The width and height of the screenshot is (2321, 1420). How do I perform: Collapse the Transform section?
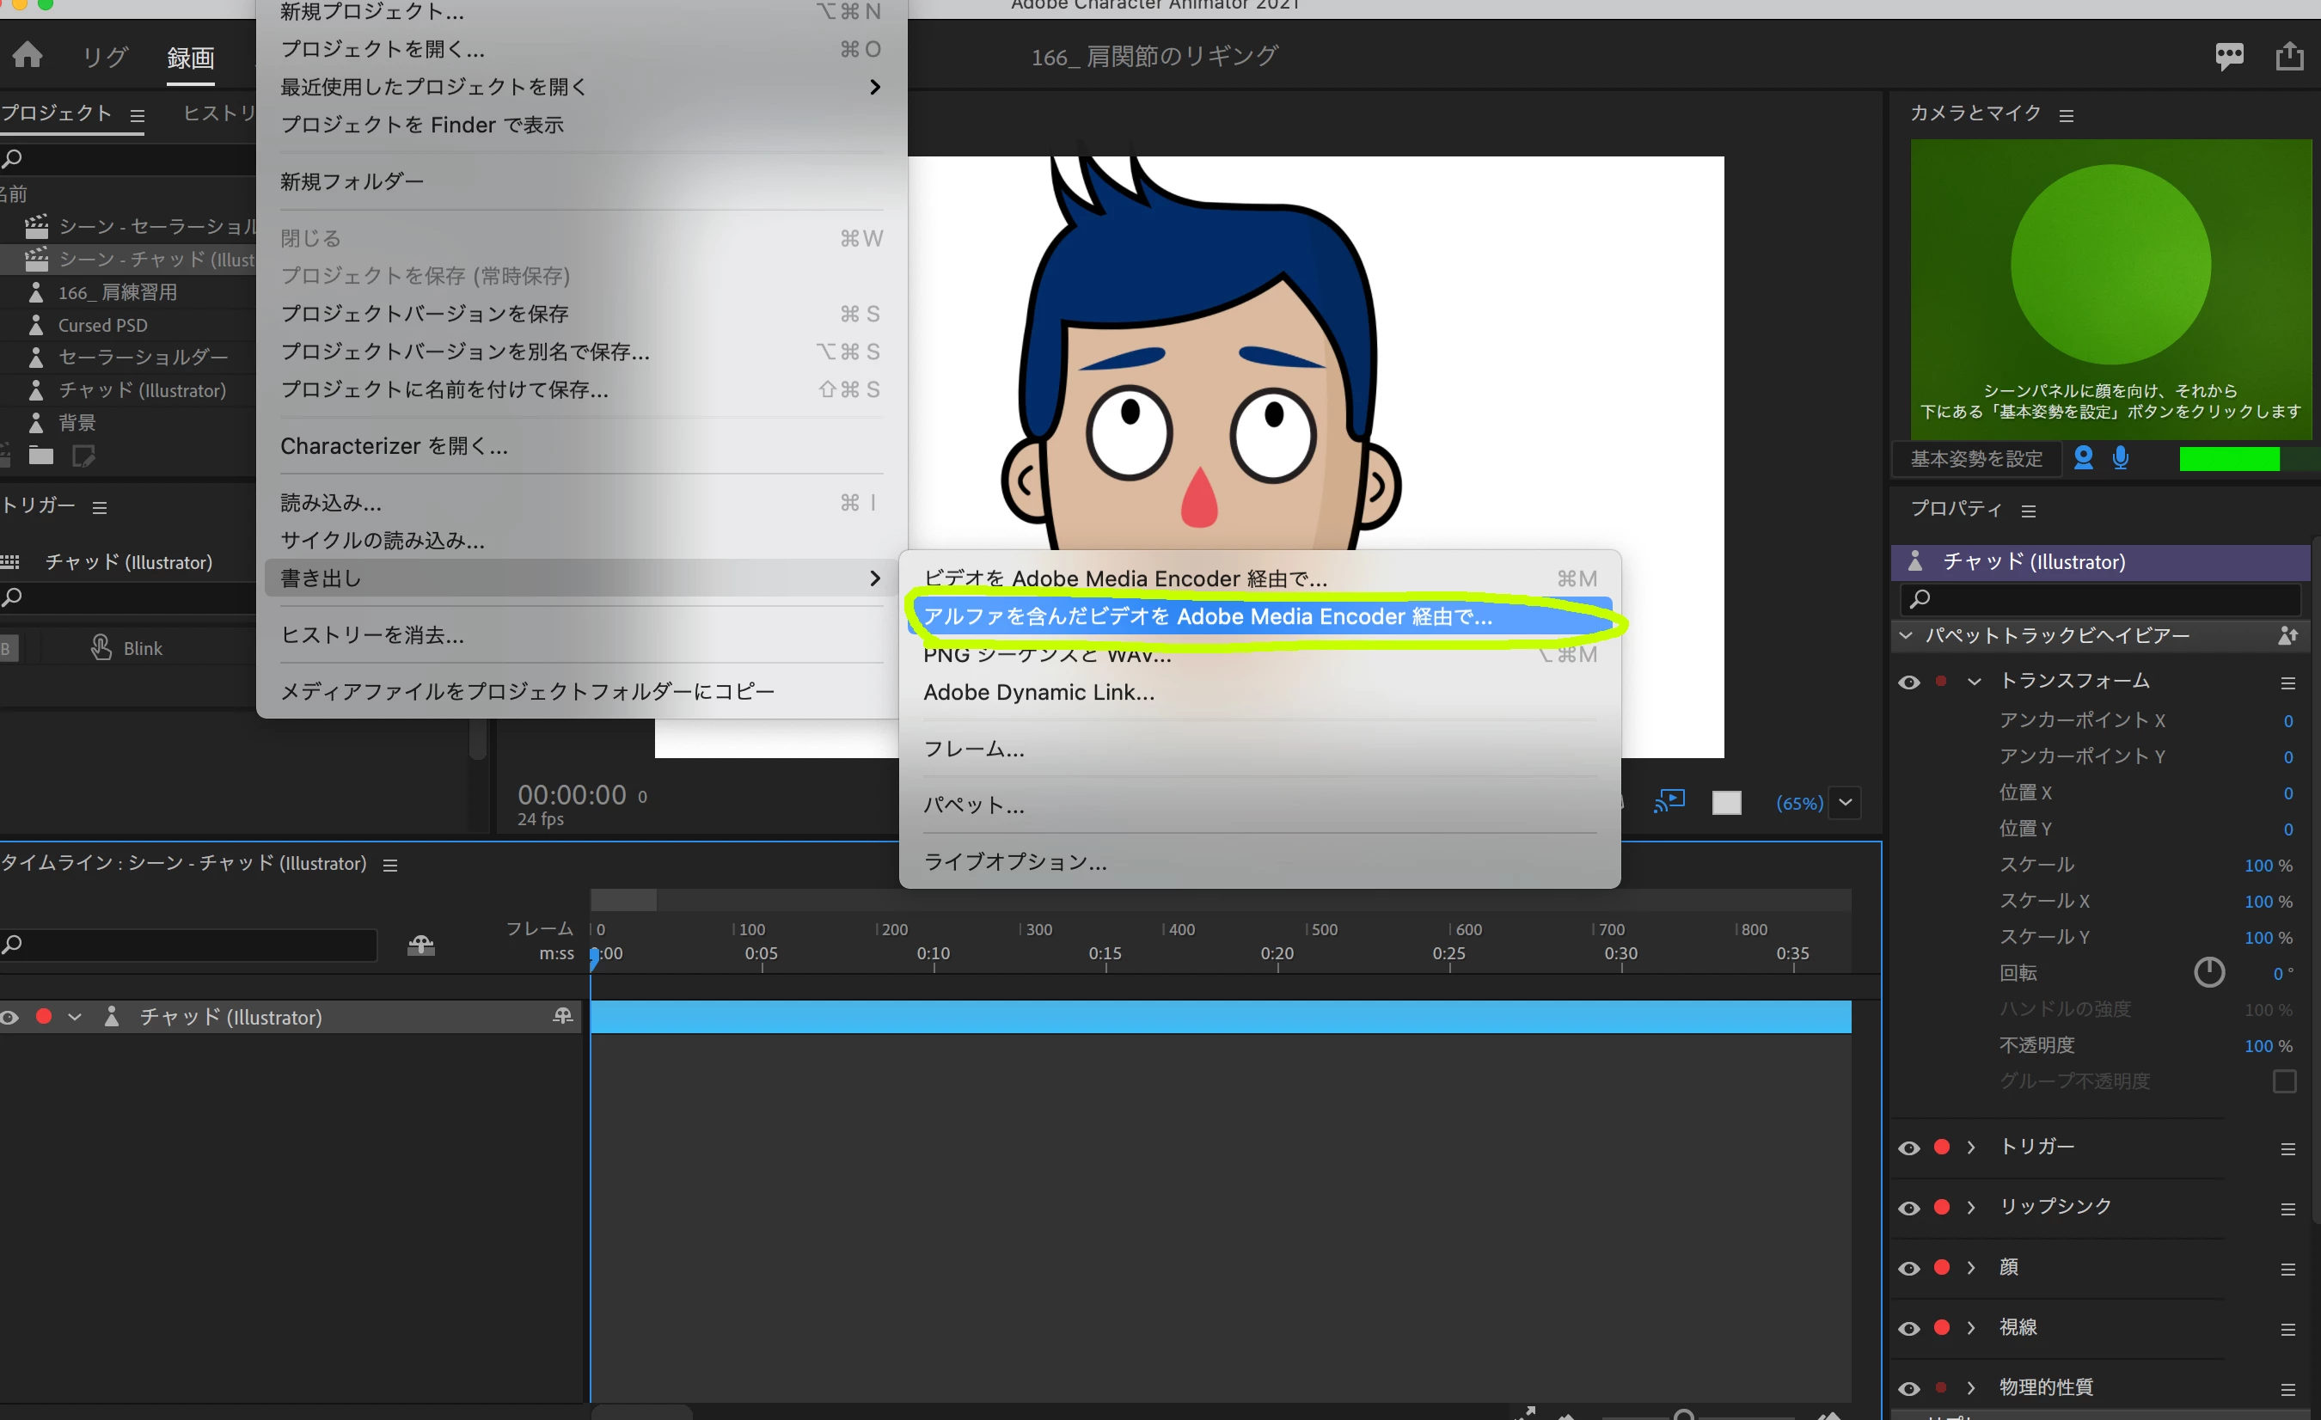(x=1975, y=681)
